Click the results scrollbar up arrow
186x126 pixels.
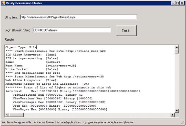[x=177, y=47]
